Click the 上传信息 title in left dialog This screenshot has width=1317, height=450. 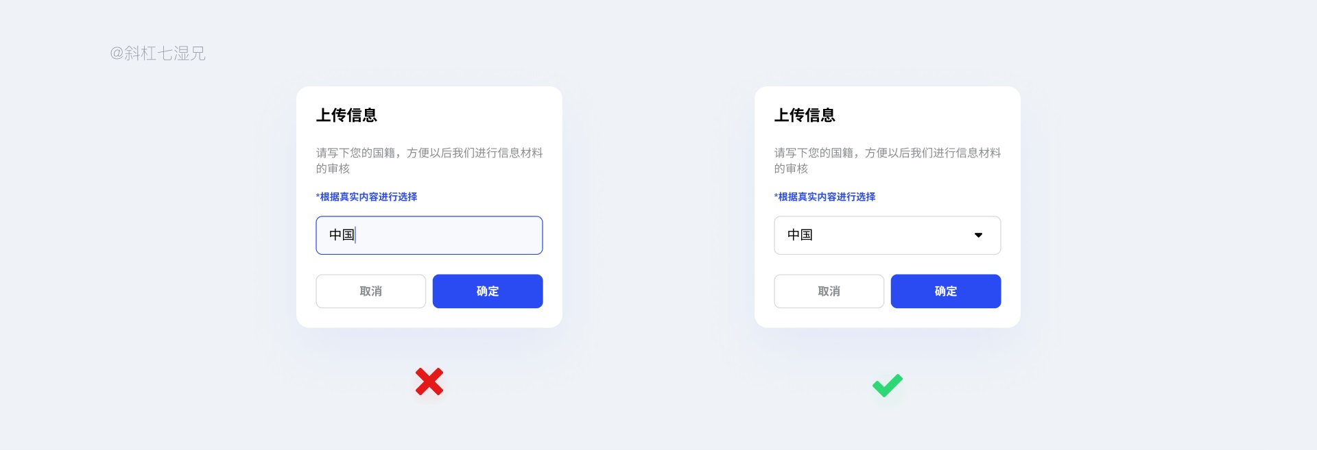click(x=346, y=115)
